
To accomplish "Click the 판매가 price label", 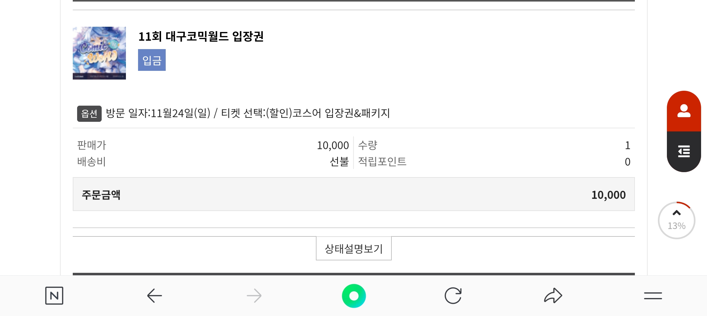I will click(91, 145).
